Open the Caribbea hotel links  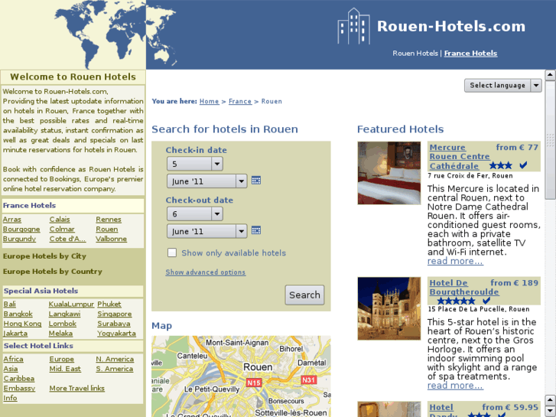[19, 379]
